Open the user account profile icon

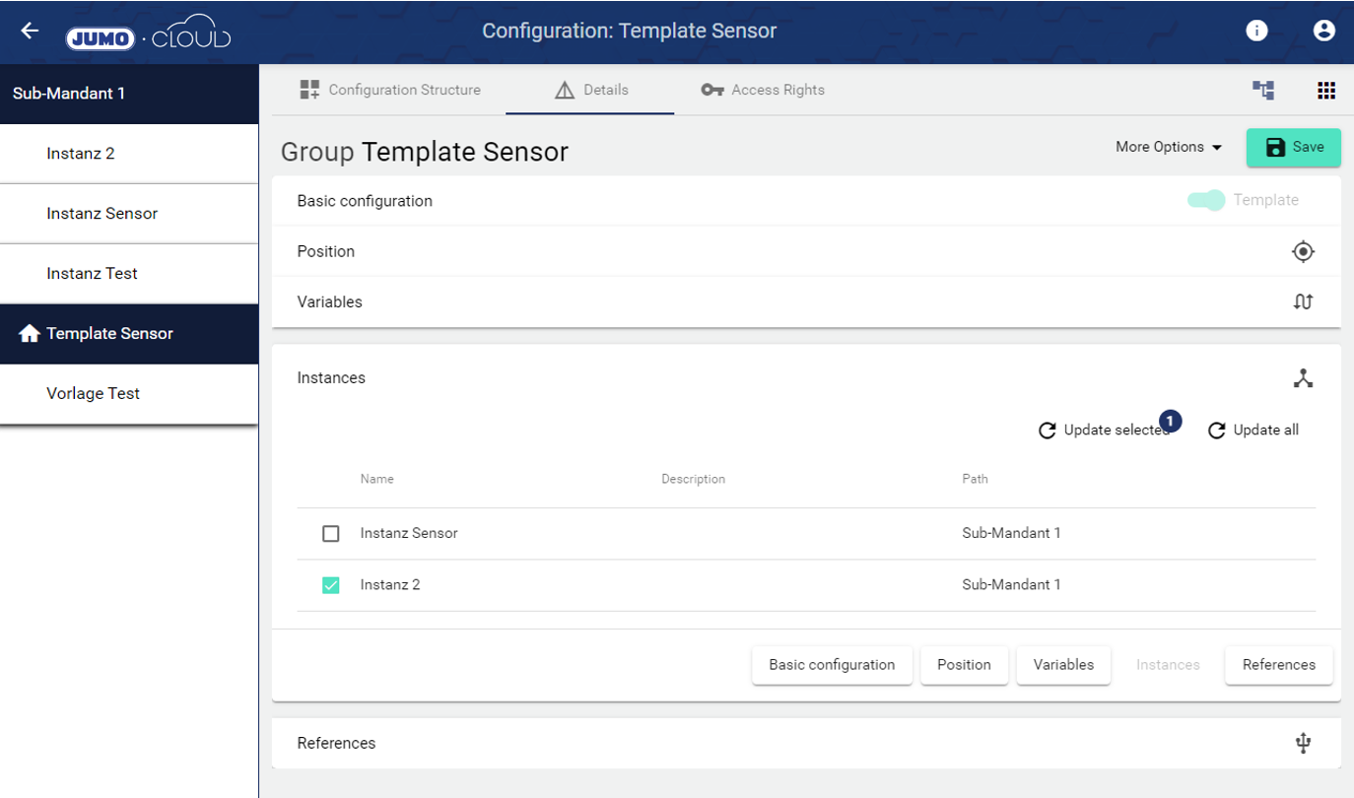[1323, 31]
